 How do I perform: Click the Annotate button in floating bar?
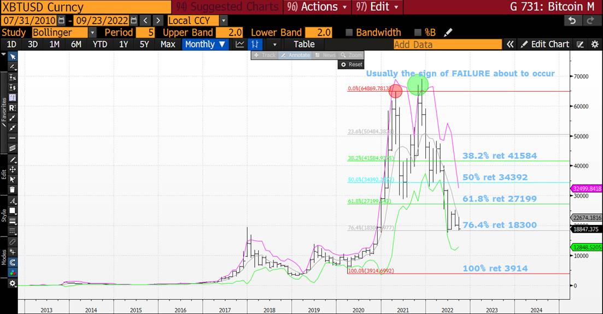295,55
